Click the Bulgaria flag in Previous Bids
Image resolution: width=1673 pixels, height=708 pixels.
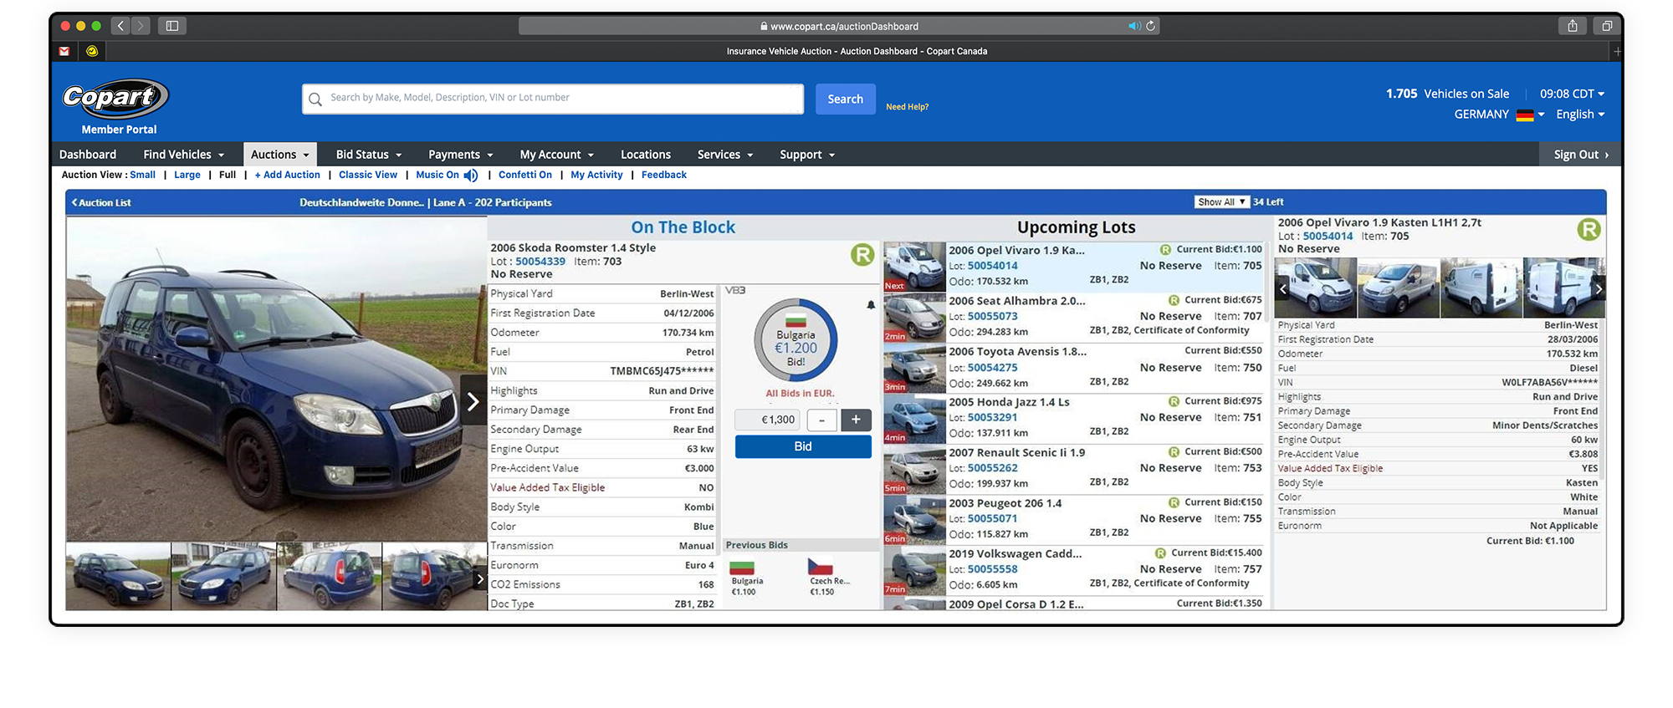tap(742, 567)
